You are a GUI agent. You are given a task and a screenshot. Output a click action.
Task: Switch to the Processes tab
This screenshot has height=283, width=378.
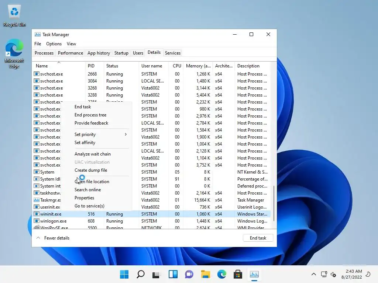[x=44, y=53]
